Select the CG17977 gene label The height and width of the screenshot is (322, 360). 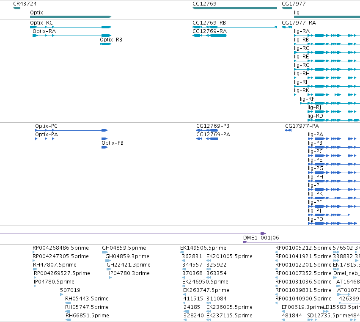pyautogui.click(x=294, y=4)
